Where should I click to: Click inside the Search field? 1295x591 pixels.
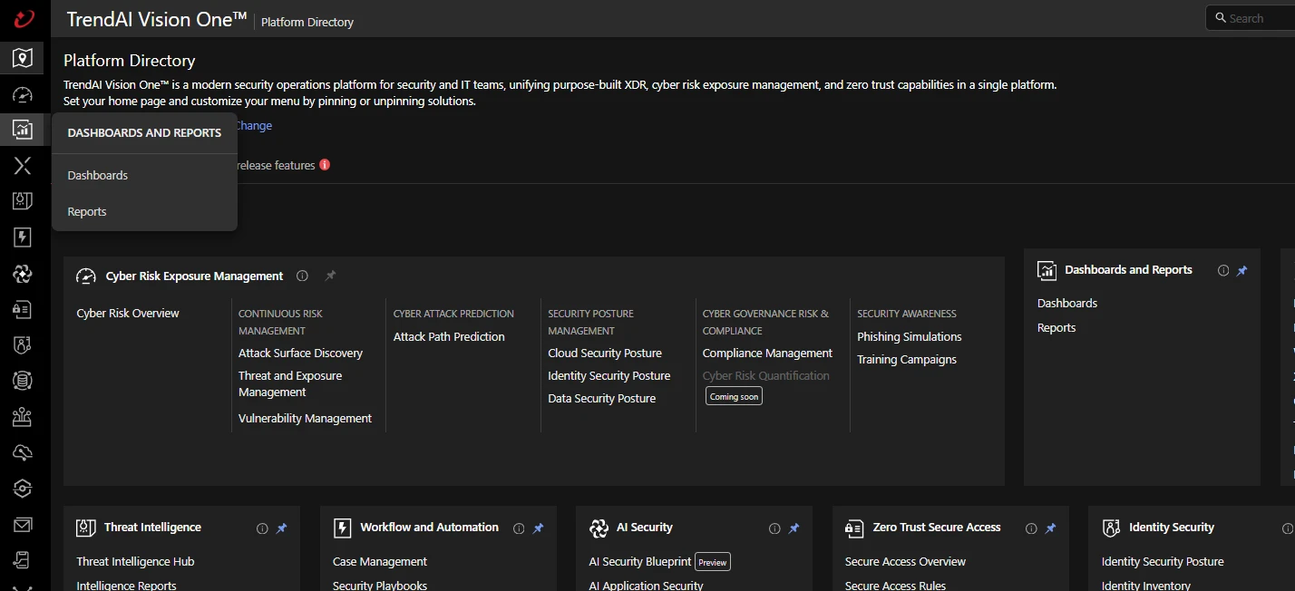click(x=1251, y=18)
